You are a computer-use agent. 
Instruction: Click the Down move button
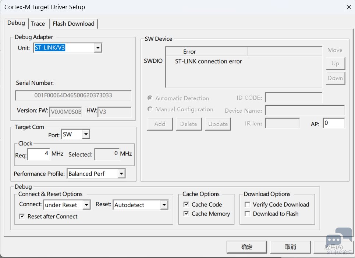336,78
